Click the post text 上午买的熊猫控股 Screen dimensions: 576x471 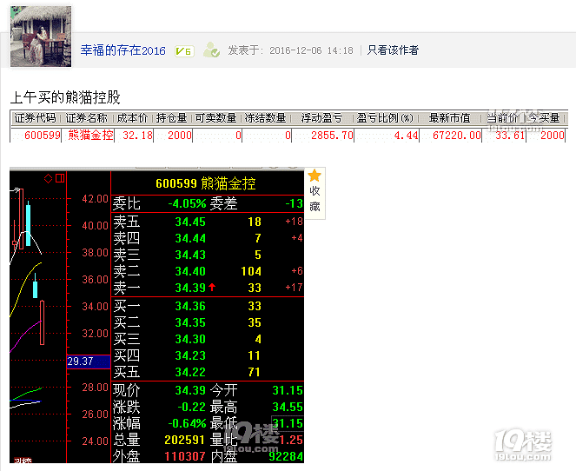(x=65, y=97)
